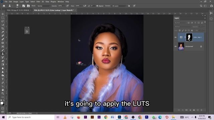Select the History Brush tool

(x=3, y=57)
